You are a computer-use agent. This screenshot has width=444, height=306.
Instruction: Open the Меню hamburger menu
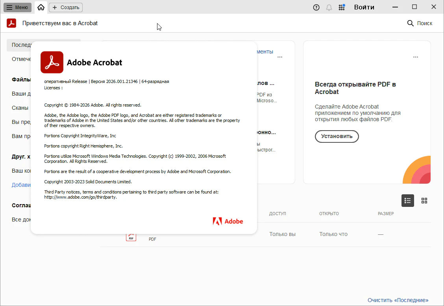point(17,7)
